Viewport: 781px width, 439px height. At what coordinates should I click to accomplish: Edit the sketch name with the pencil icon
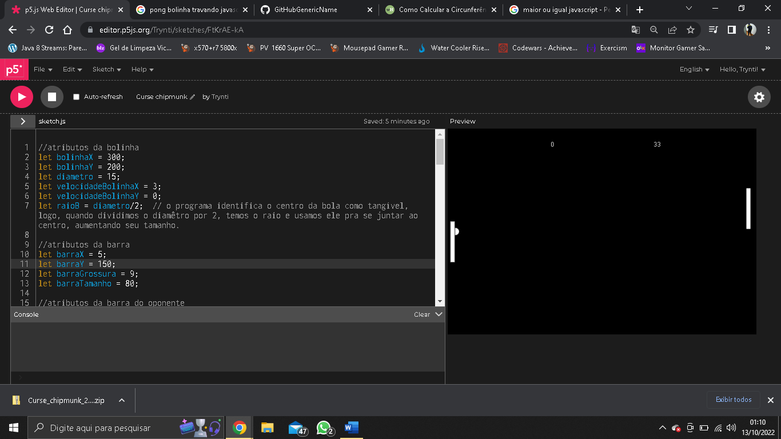click(x=192, y=97)
